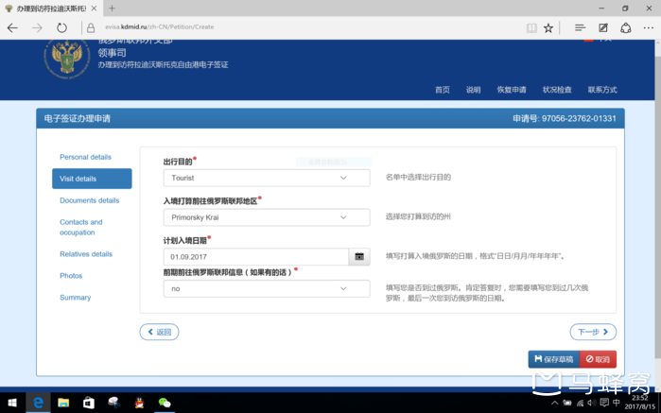This screenshot has height=413, width=661.
Task: Open a new browser tab
Action: (x=112, y=9)
